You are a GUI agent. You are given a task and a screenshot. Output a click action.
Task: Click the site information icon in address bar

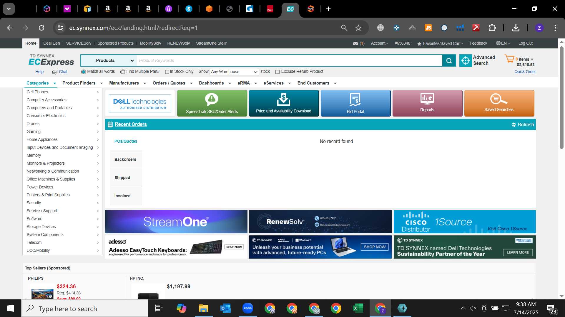pos(60,28)
